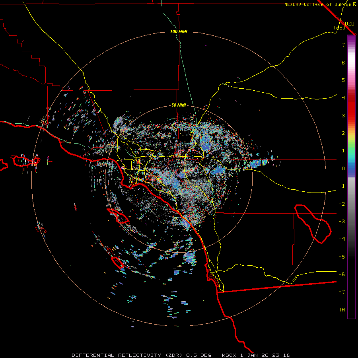This screenshot has width=358, height=358.
Task: Click the "[dB]" units label
Action: tap(340, 27)
